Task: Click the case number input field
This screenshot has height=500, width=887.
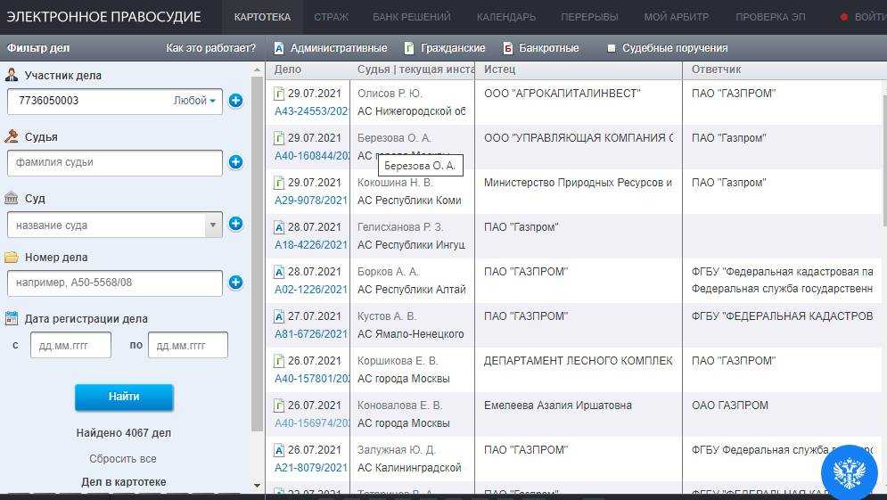Action: pos(115,283)
